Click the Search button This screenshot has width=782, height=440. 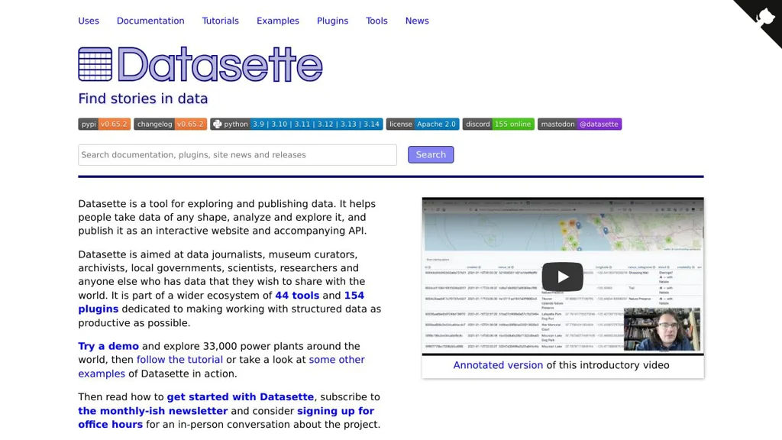[431, 154]
